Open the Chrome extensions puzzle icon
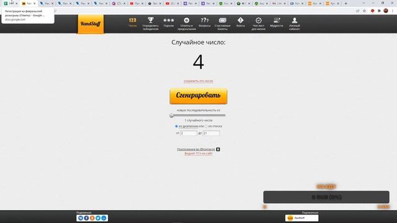The height and width of the screenshot is (223, 397). (379, 11)
